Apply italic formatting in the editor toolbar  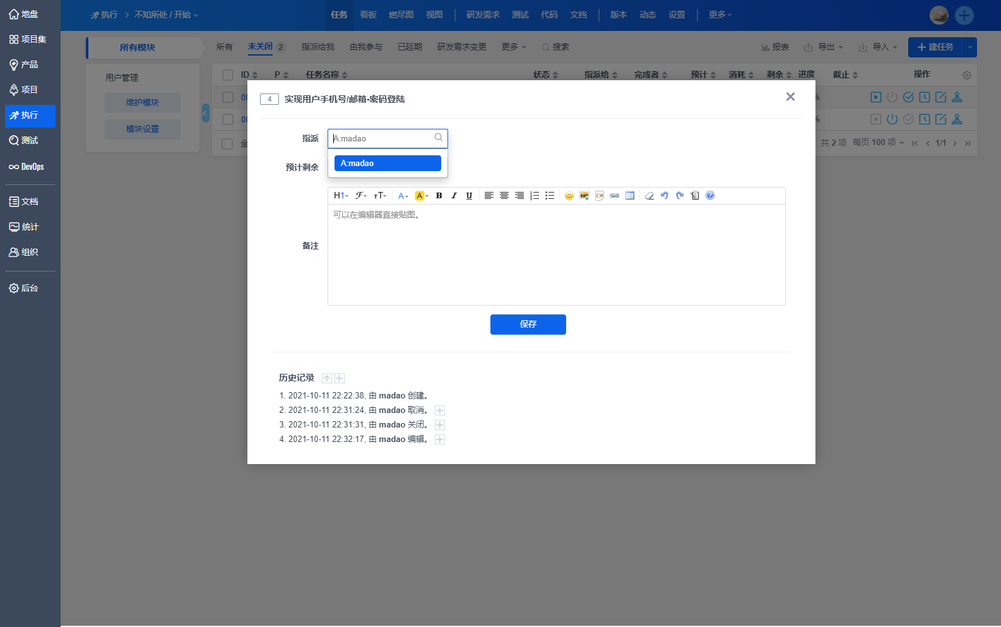tap(454, 196)
